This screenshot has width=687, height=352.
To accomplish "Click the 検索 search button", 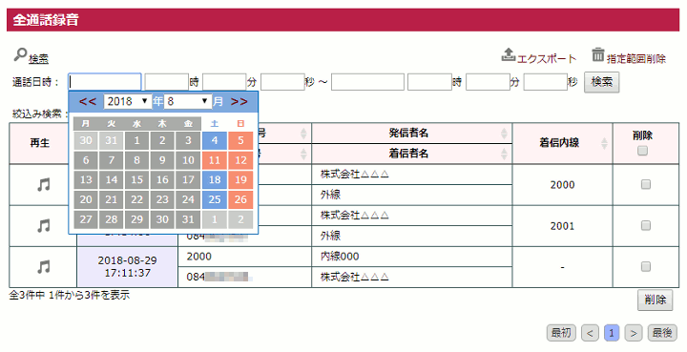I will pyautogui.click(x=601, y=82).
